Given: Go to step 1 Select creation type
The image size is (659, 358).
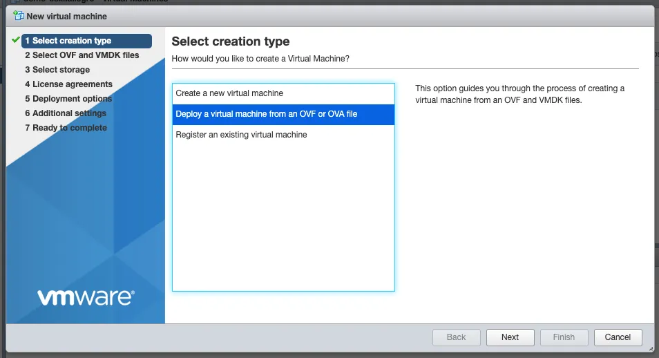Looking at the screenshot, I should click(68, 41).
